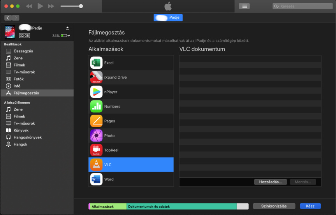Click the 32 GB capacity badge
This screenshot has width=336, height=215.
(x=25, y=36)
